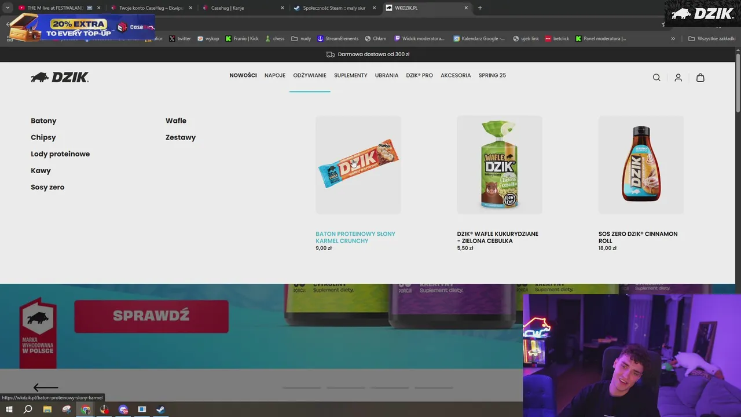Open the twitter bookmark
Screen dimensions: 741x417
[x=179, y=39]
